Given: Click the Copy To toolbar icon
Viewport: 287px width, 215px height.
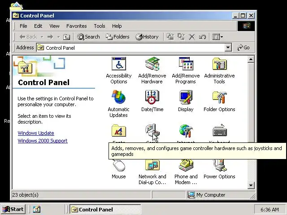Looking at the screenshot, I should (181, 37).
